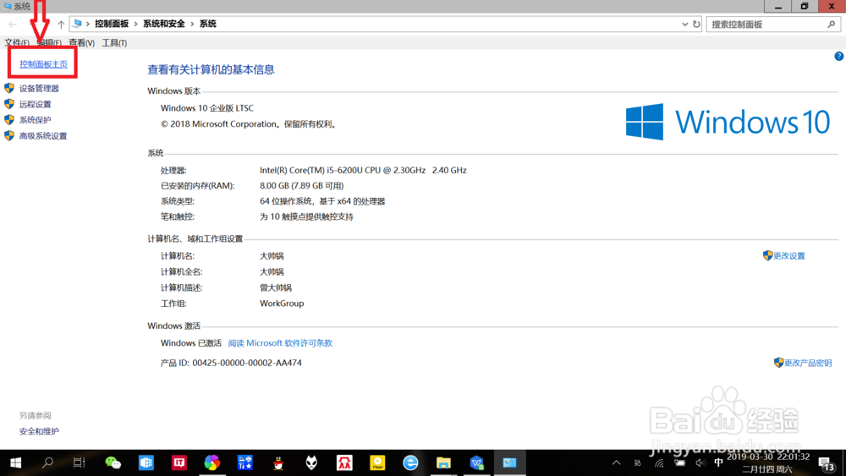Refresh the address bar location
The height and width of the screenshot is (476, 846).
coord(696,25)
